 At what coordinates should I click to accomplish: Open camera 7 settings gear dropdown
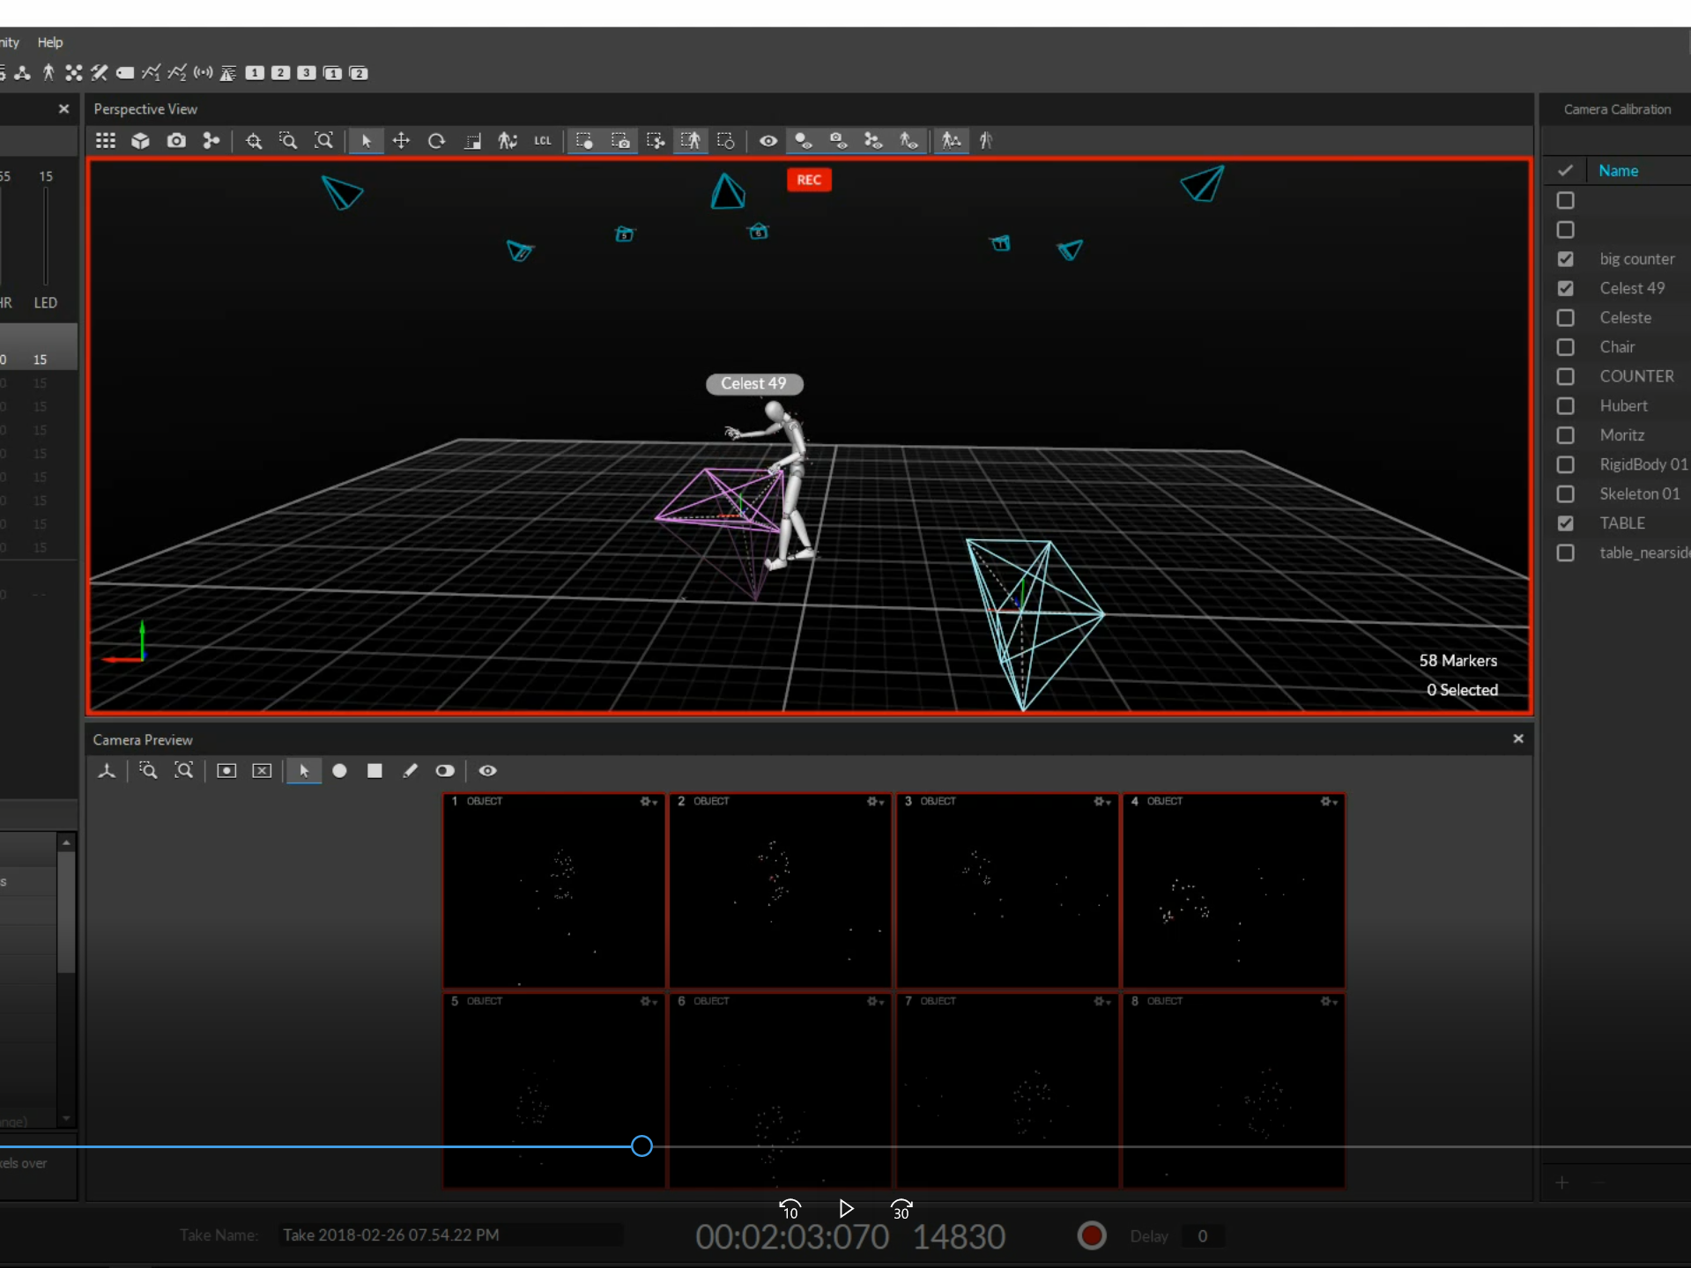(x=1102, y=1002)
